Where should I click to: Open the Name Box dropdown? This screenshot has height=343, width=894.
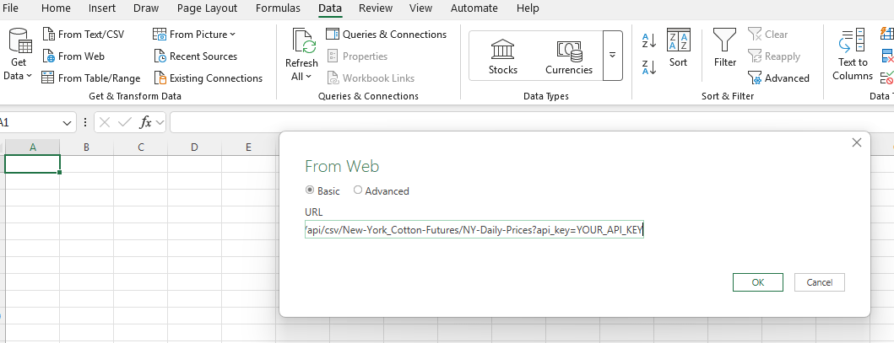click(x=67, y=123)
